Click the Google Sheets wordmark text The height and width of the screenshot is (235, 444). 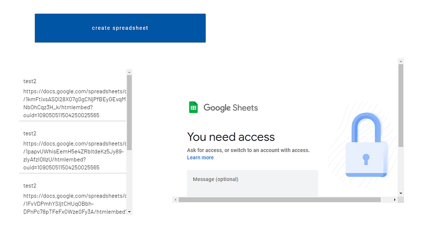click(231, 108)
